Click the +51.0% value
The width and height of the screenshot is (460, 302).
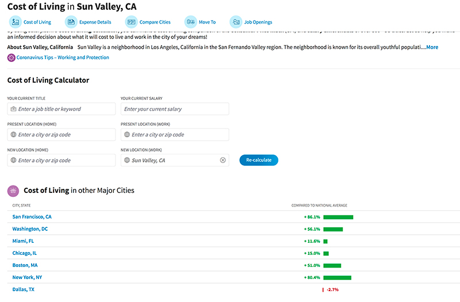(312, 265)
